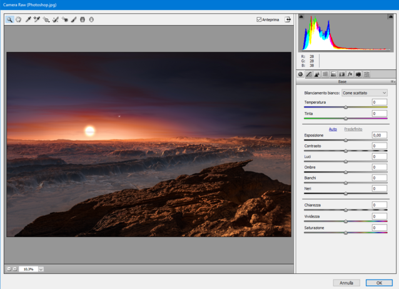Select the Hand tool
The image size is (399, 289).
pos(18,19)
